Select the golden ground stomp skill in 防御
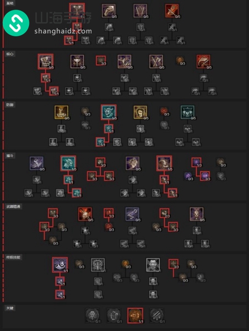This screenshot has width=249, height=331. pos(61,113)
